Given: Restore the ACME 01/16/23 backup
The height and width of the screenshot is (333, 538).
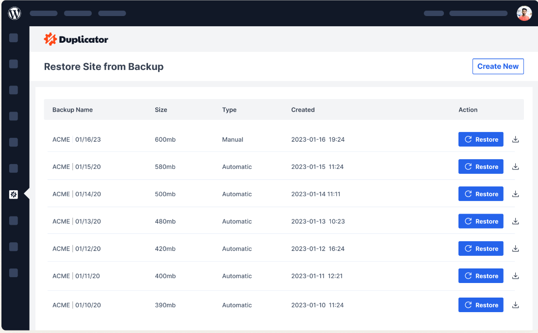Looking at the screenshot, I should click(x=481, y=139).
